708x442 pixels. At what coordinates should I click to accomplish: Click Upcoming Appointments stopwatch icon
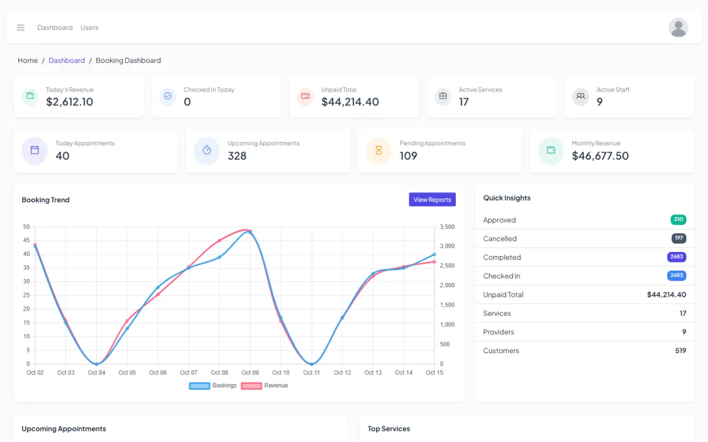(207, 150)
